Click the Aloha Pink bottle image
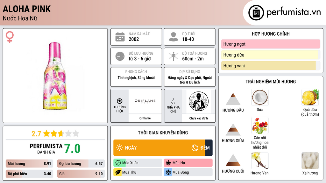 (x=55, y=76)
